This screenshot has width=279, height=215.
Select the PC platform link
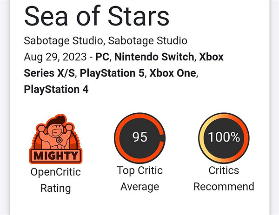102,58
